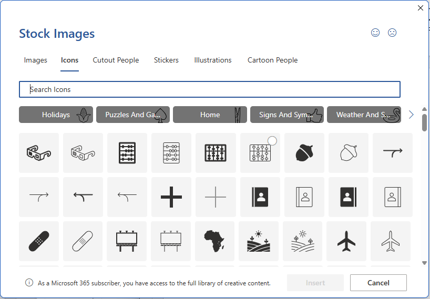Image resolution: width=430 pixels, height=299 pixels.
Task: Filter by Weather And Seasons category
Action: pos(364,115)
